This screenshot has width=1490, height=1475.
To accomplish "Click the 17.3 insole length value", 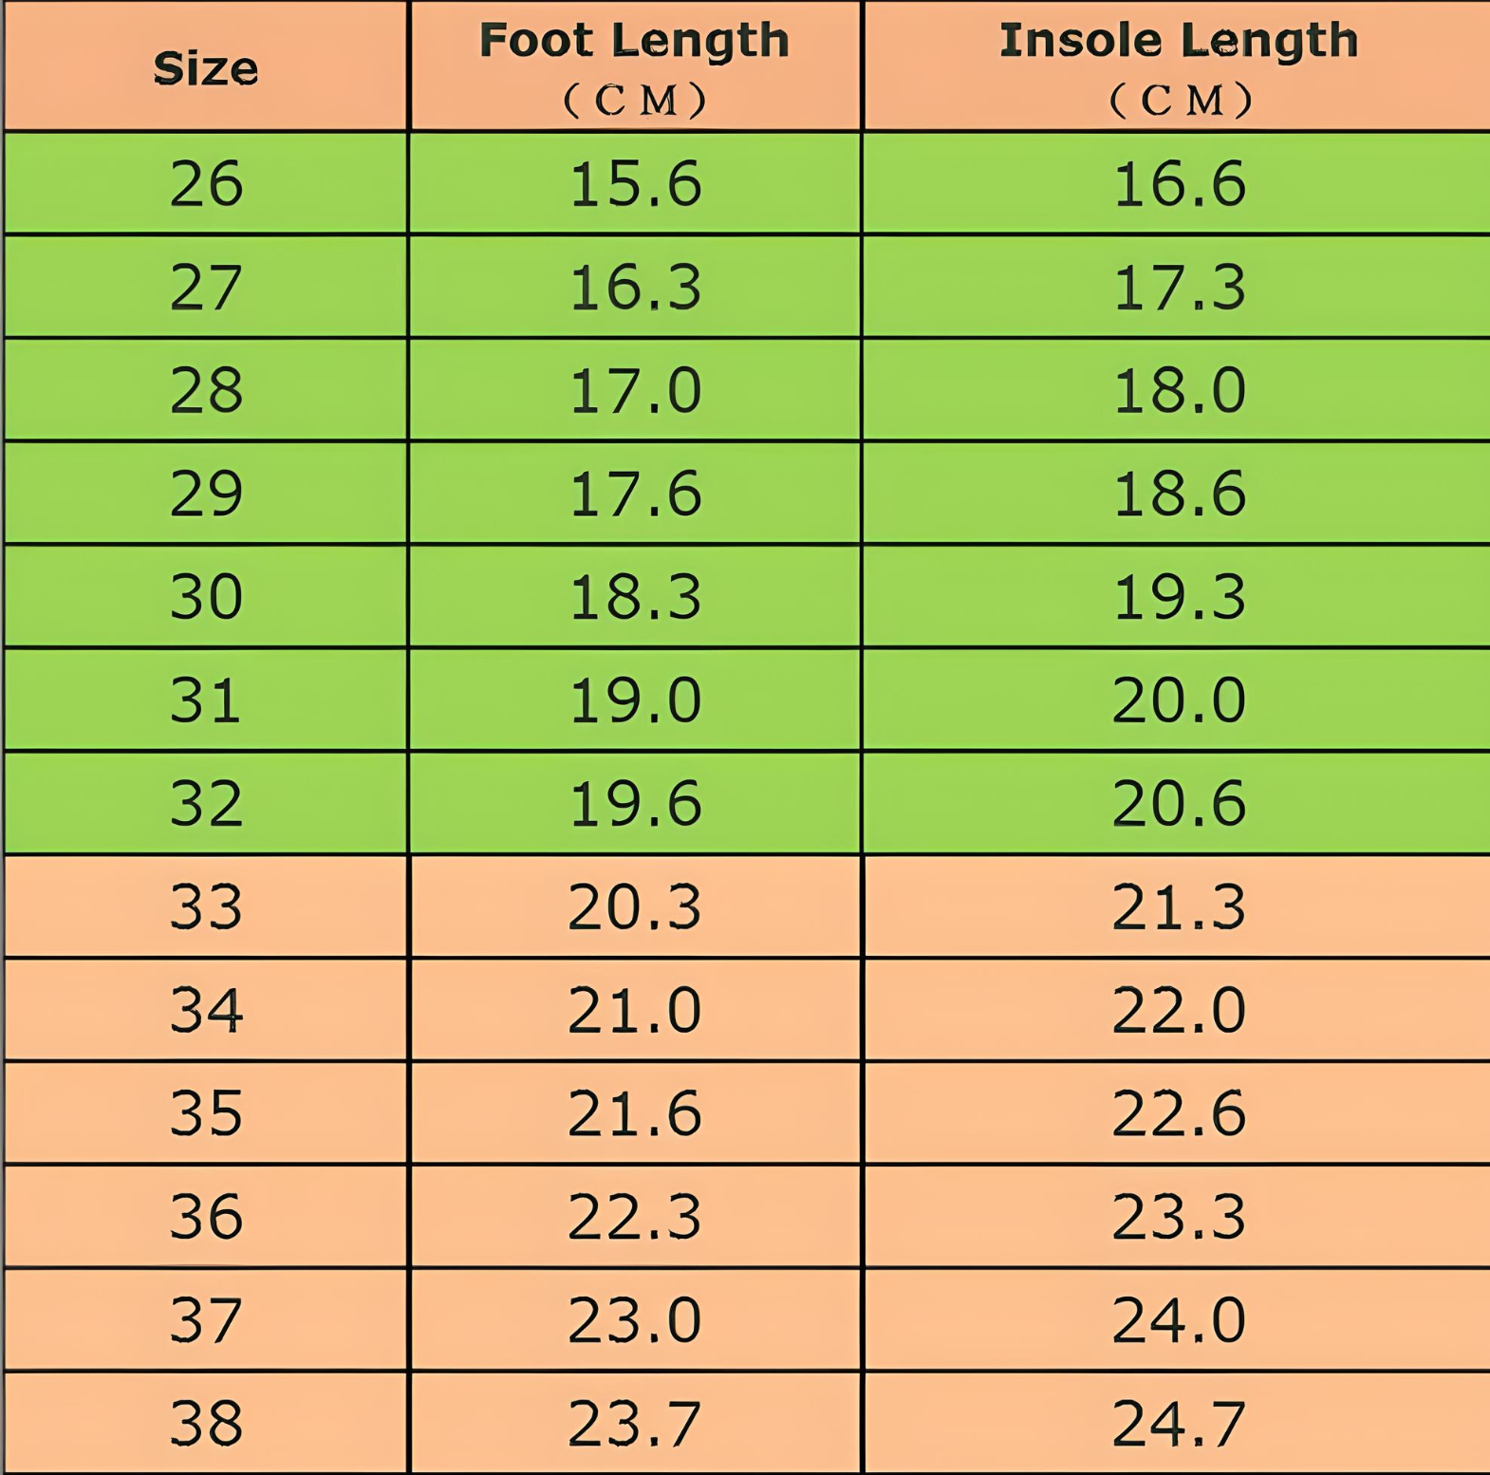I will [x=1178, y=287].
